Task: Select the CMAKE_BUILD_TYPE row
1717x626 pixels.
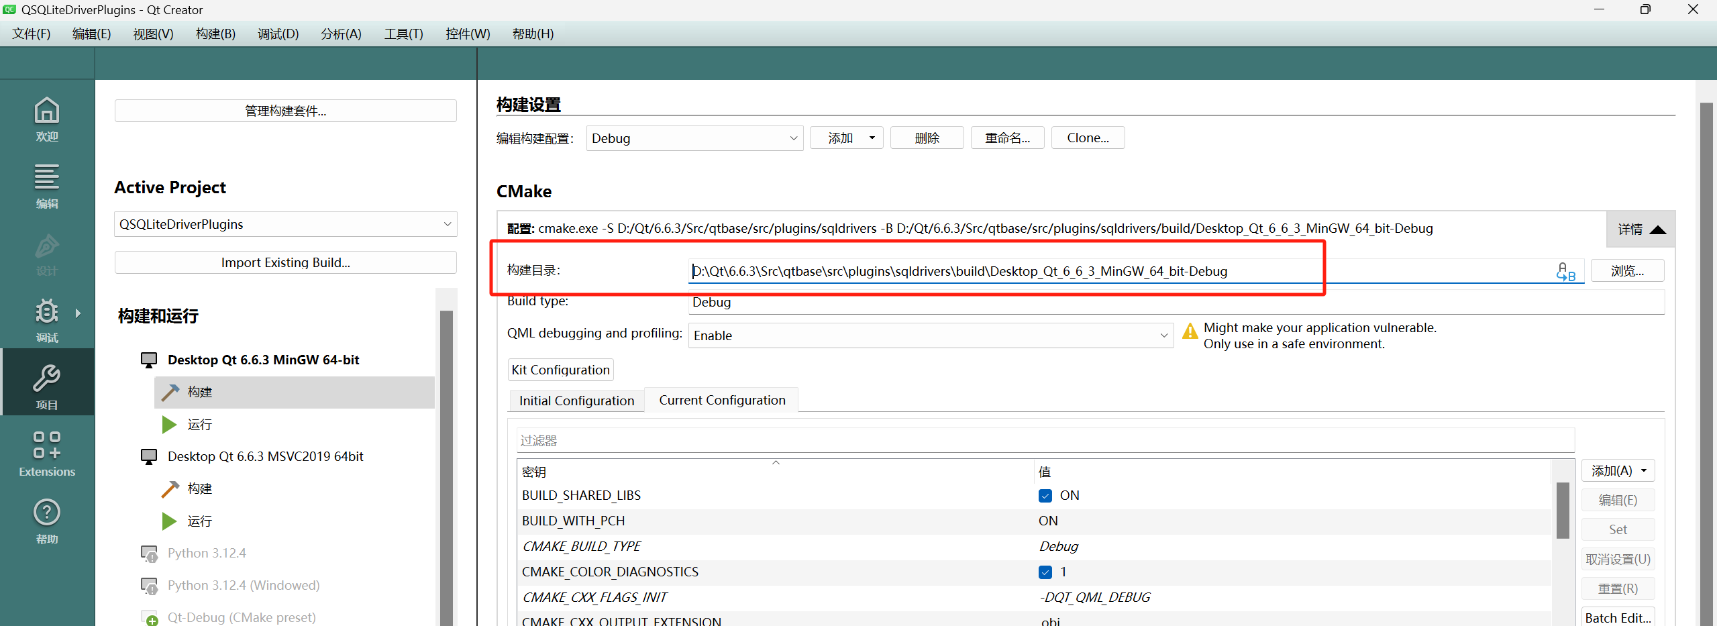Action: tap(1034, 547)
